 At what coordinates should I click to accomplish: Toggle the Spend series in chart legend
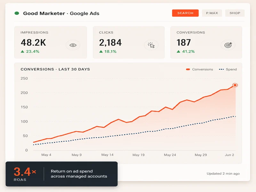click(228, 69)
